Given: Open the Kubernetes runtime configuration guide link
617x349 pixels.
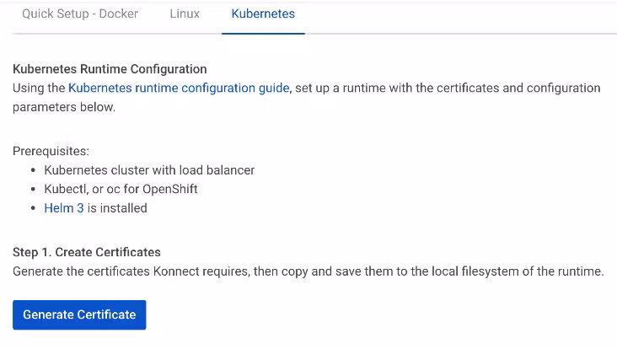Looking at the screenshot, I should point(179,88).
